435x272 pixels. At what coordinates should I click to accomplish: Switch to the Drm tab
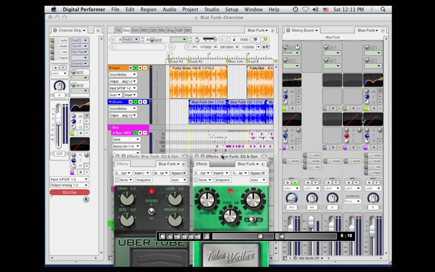click(135, 30)
